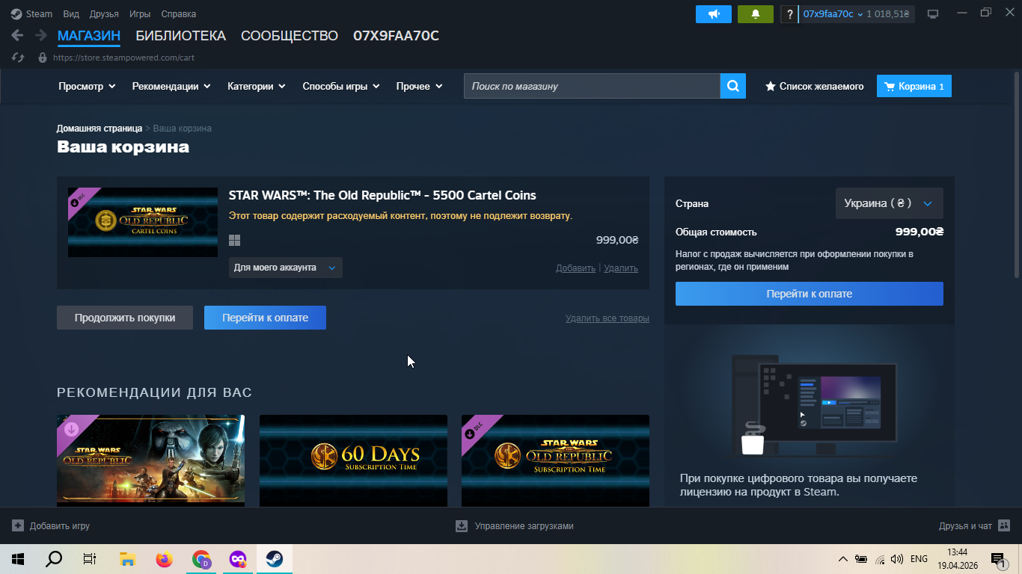Go back with the left arrow icon
1022x574 pixels.
coord(17,36)
